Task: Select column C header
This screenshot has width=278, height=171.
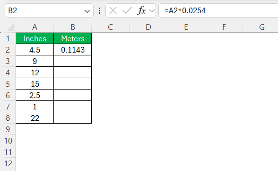Action: (x=111, y=27)
